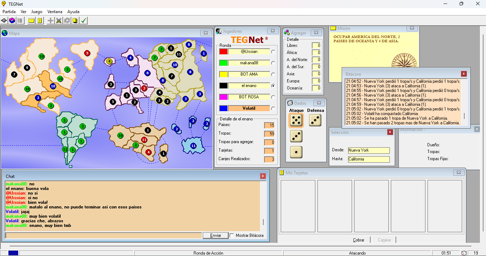Open the Partida menu
The height and width of the screenshot is (256, 486).
[9, 12]
